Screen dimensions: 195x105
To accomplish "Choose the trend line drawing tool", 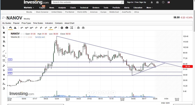I will pyautogui.click(x=4, y=51).
